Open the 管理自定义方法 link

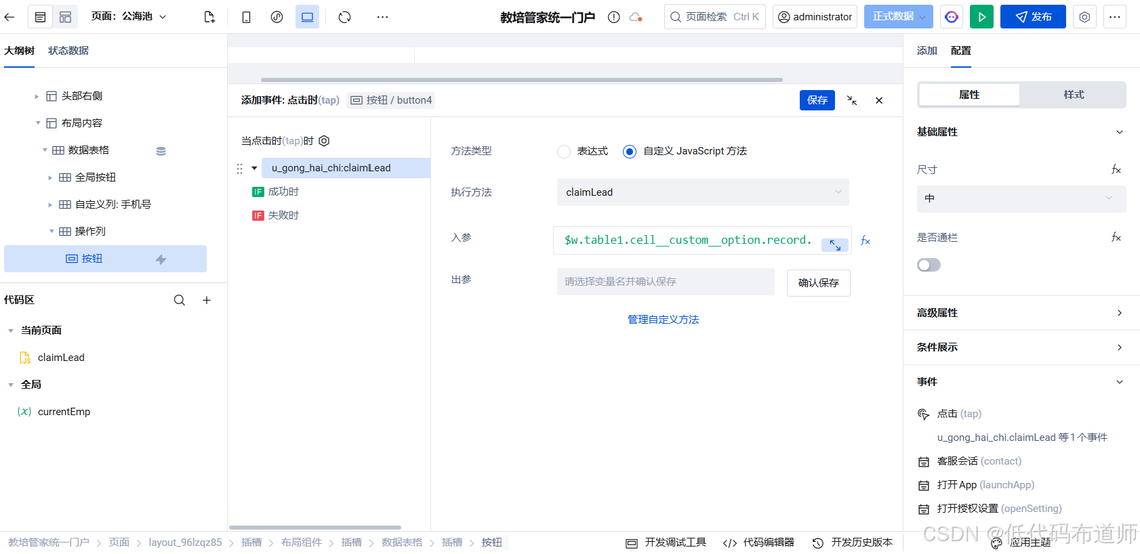(663, 320)
